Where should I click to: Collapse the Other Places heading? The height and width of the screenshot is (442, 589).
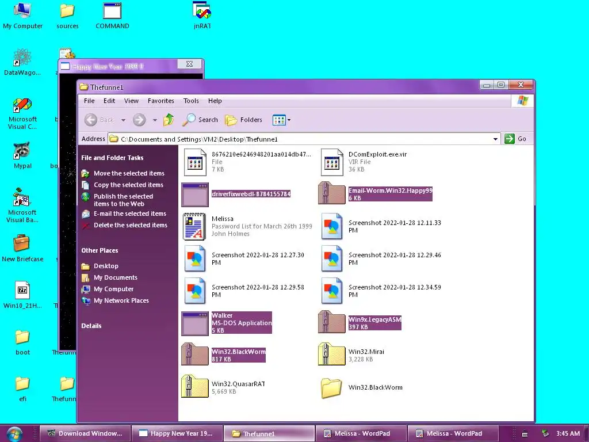click(100, 250)
